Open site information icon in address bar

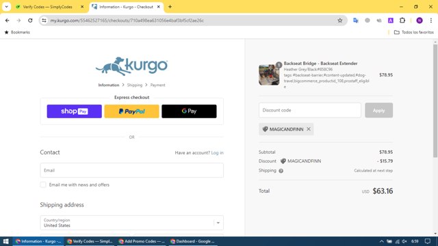click(x=44, y=20)
